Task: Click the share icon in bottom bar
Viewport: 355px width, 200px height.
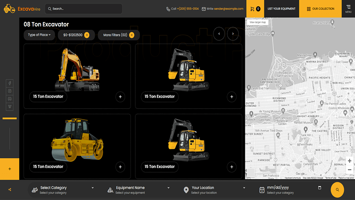Action: tap(10, 190)
